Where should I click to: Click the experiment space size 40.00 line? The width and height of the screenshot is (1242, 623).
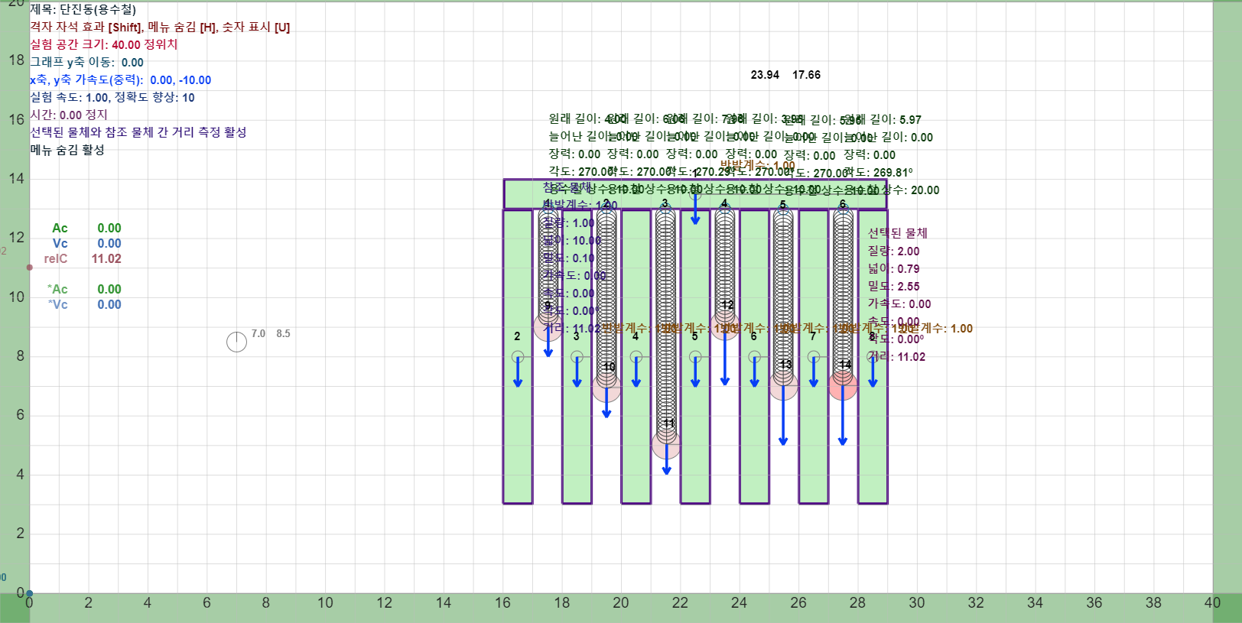point(104,45)
